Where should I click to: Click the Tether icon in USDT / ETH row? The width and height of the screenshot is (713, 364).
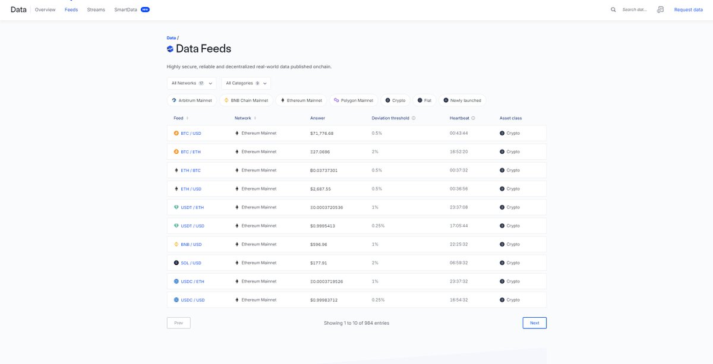coord(176,207)
